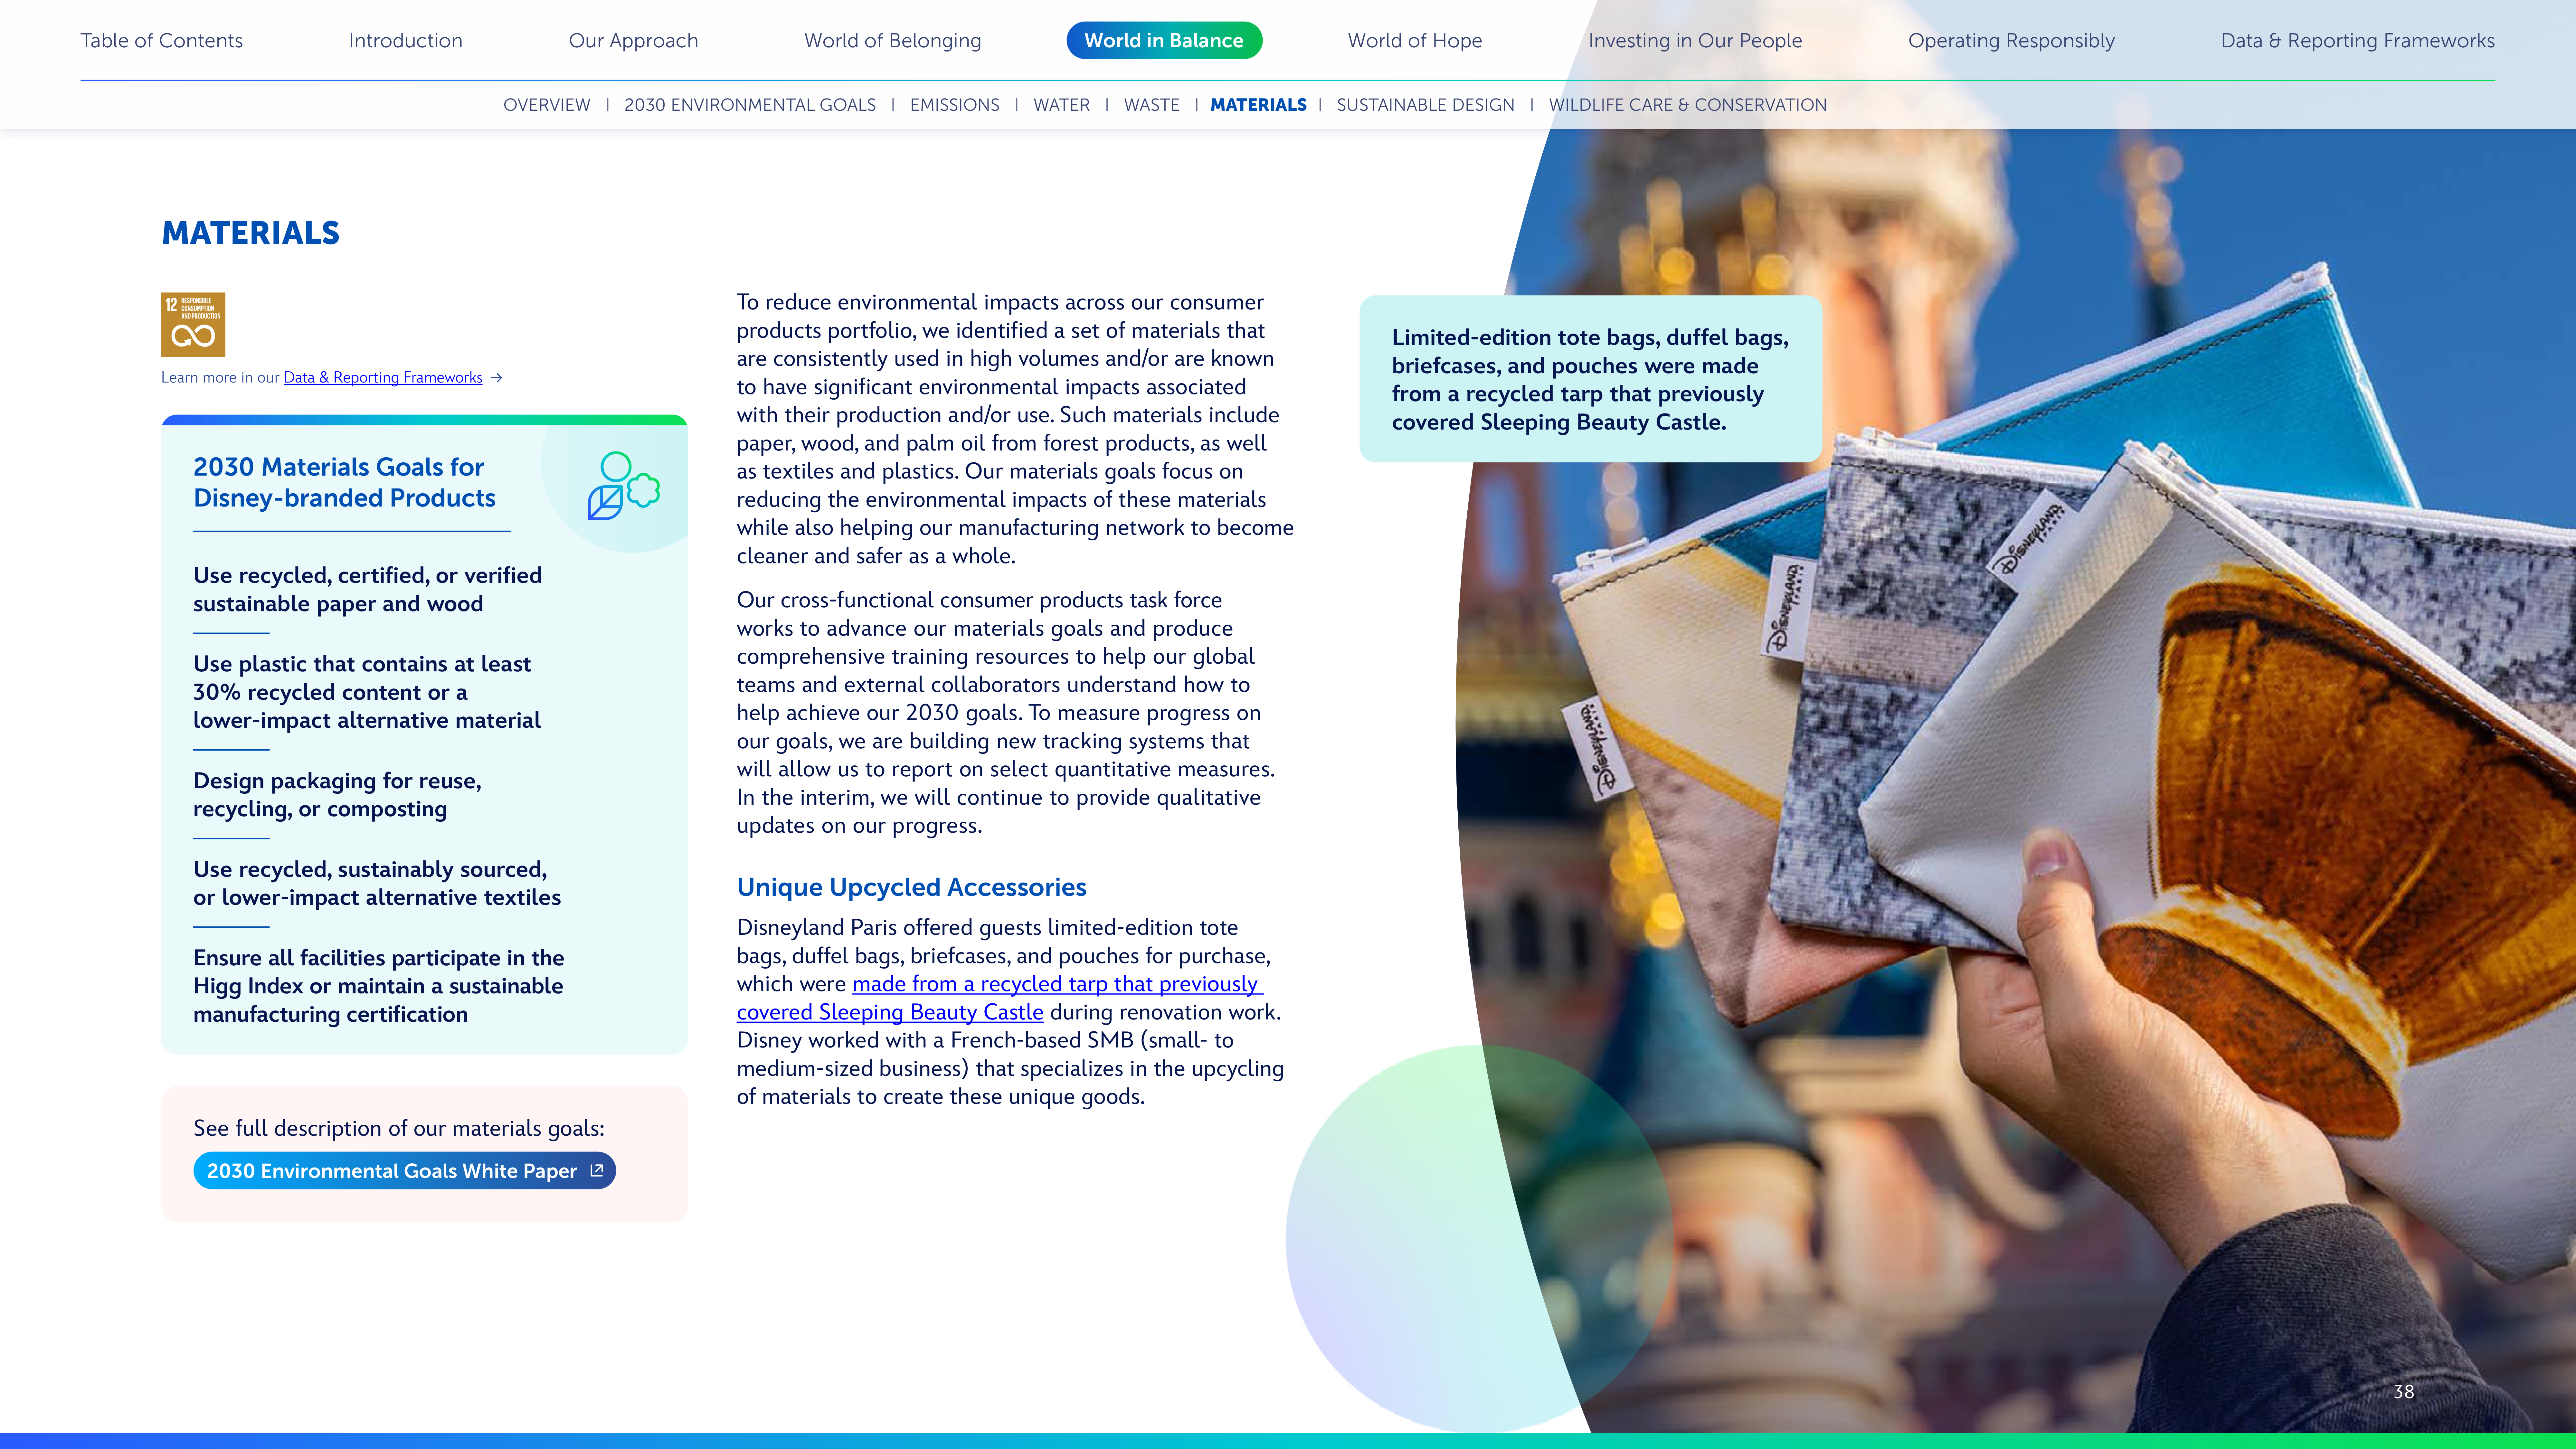Click the lower-impact alternative textiles goal
The height and width of the screenshot is (1449, 2576).
coord(377,884)
